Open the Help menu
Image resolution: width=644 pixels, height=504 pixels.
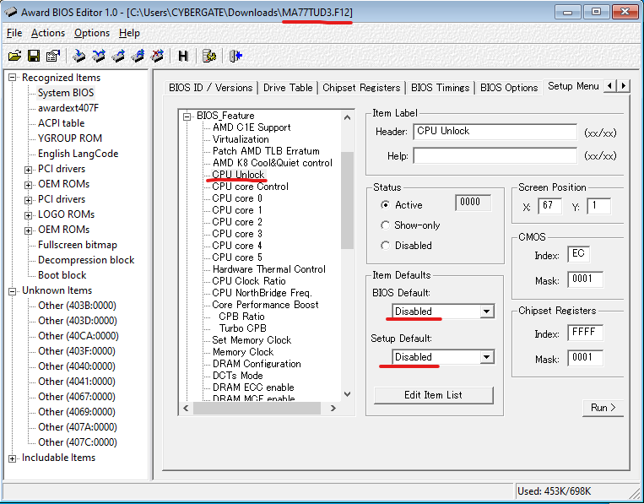pos(129,33)
